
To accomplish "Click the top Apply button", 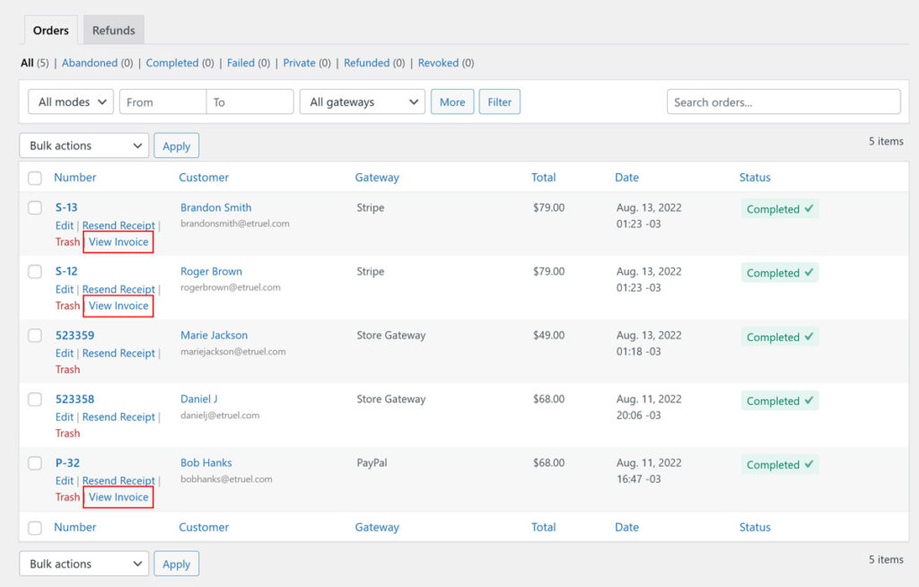I will (176, 145).
